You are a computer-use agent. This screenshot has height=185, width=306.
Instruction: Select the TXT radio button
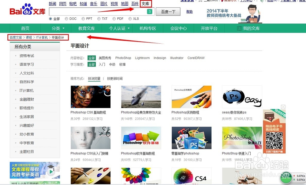pos(99,19)
